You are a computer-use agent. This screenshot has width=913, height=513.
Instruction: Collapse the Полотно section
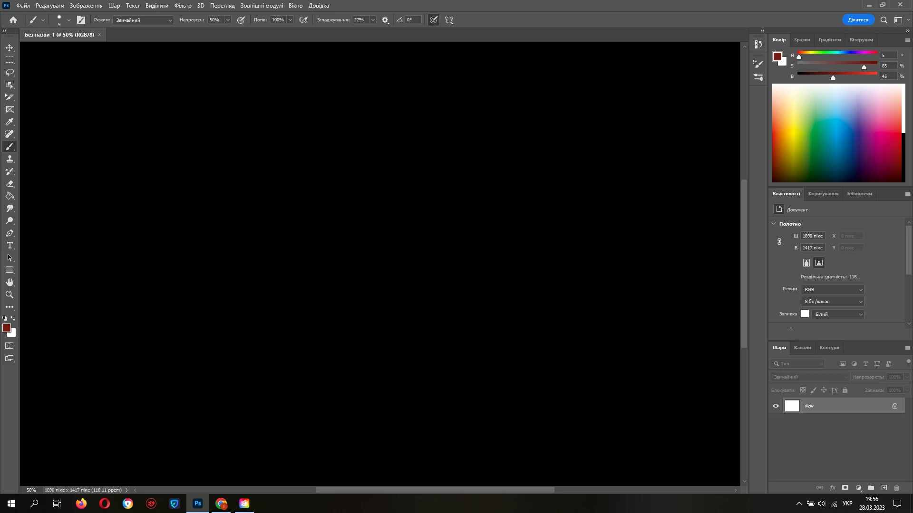[x=774, y=224]
